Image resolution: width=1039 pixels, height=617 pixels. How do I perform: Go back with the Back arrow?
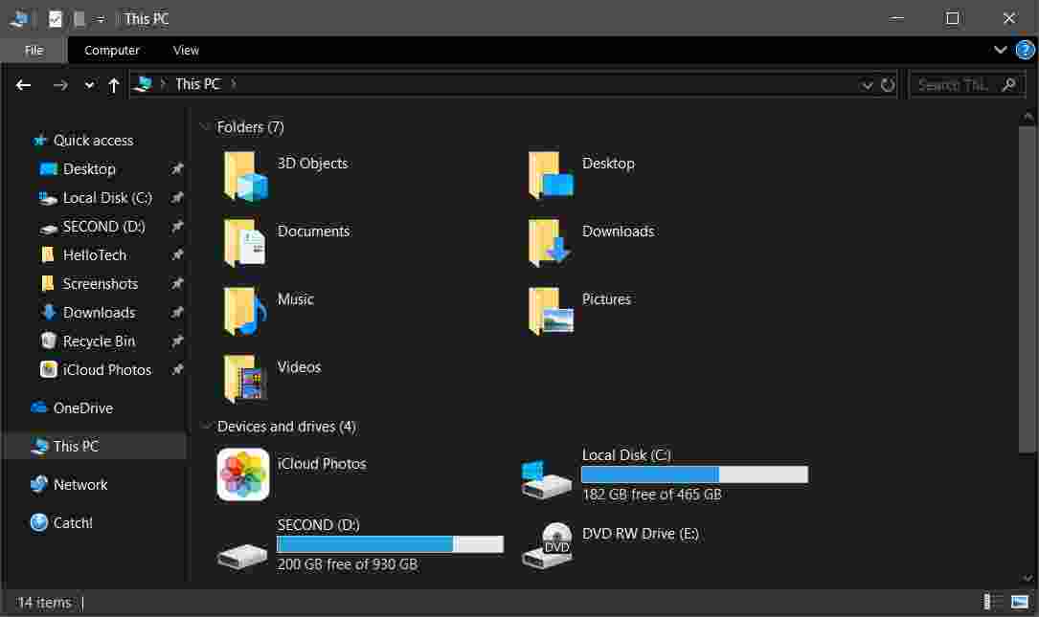point(24,85)
